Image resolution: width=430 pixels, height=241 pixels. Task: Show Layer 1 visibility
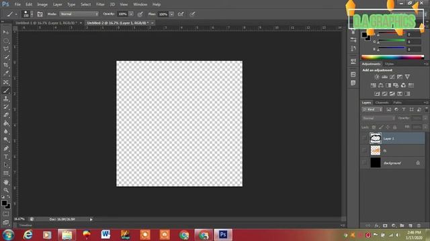coord(364,139)
